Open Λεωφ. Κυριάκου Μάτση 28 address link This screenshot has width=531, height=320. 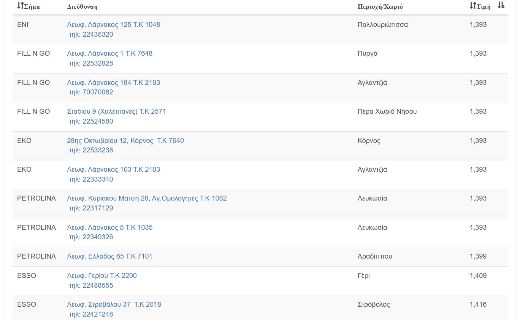(147, 198)
